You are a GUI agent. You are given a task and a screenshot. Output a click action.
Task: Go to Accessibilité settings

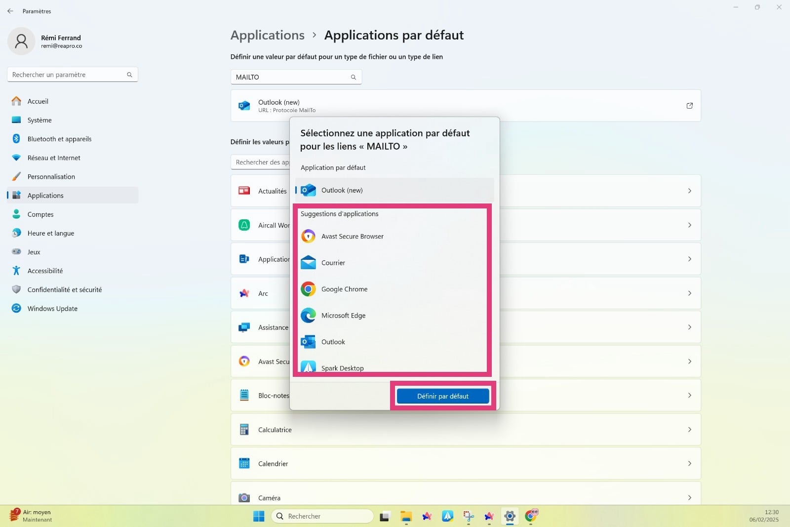coord(73,271)
